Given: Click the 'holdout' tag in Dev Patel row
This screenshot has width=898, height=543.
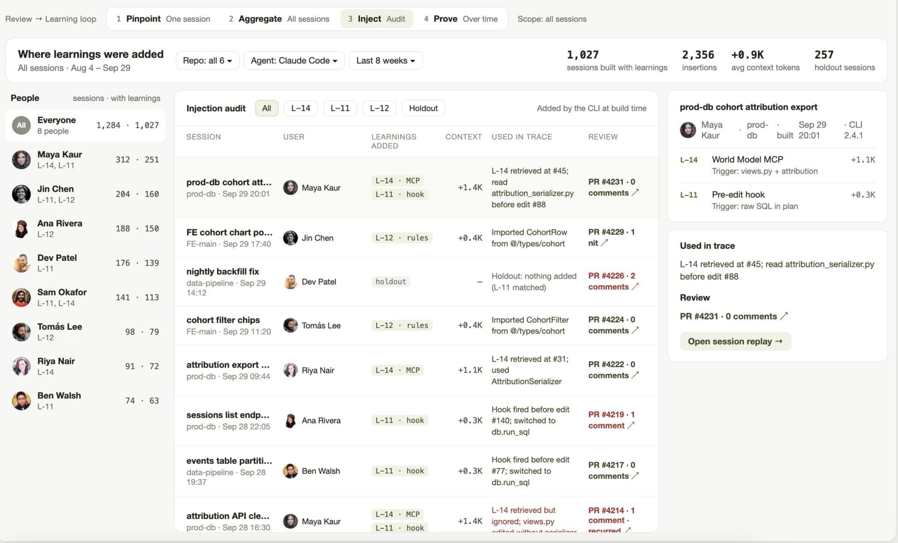Looking at the screenshot, I should pyautogui.click(x=391, y=282).
